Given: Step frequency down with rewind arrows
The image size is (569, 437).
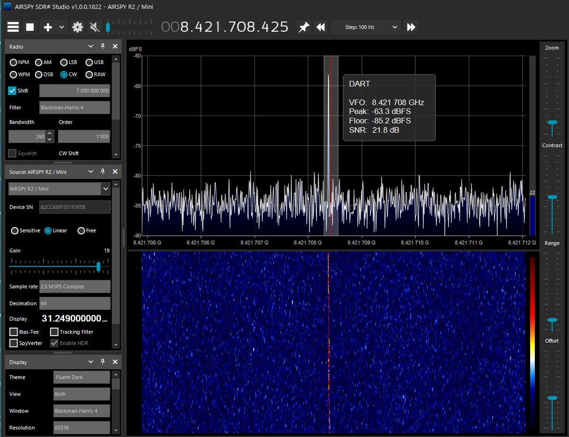Looking at the screenshot, I should click(x=321, y=27).
